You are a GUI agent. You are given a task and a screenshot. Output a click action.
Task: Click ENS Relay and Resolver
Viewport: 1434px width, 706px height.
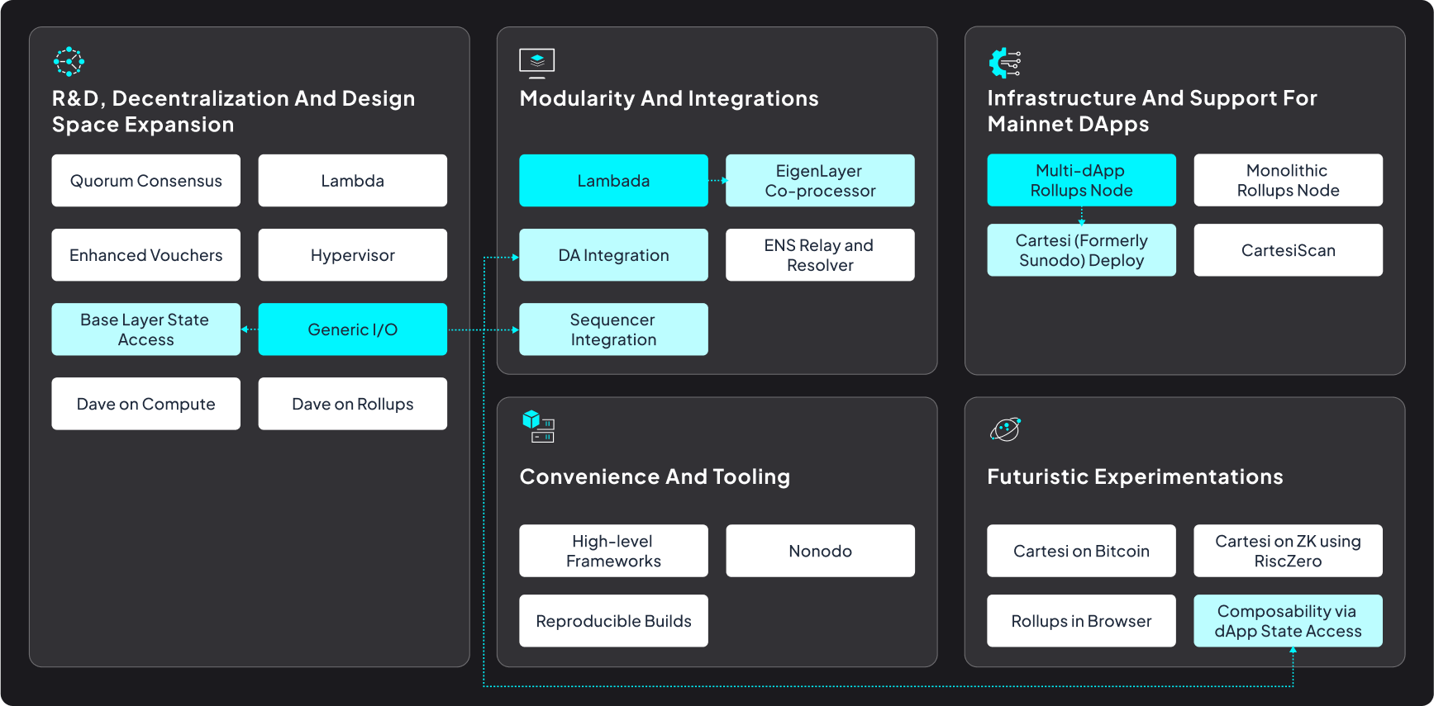[x=821, y=255]
